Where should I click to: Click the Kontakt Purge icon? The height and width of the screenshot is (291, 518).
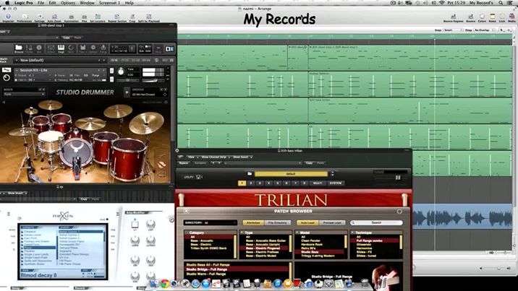click(x=103, y=49)
